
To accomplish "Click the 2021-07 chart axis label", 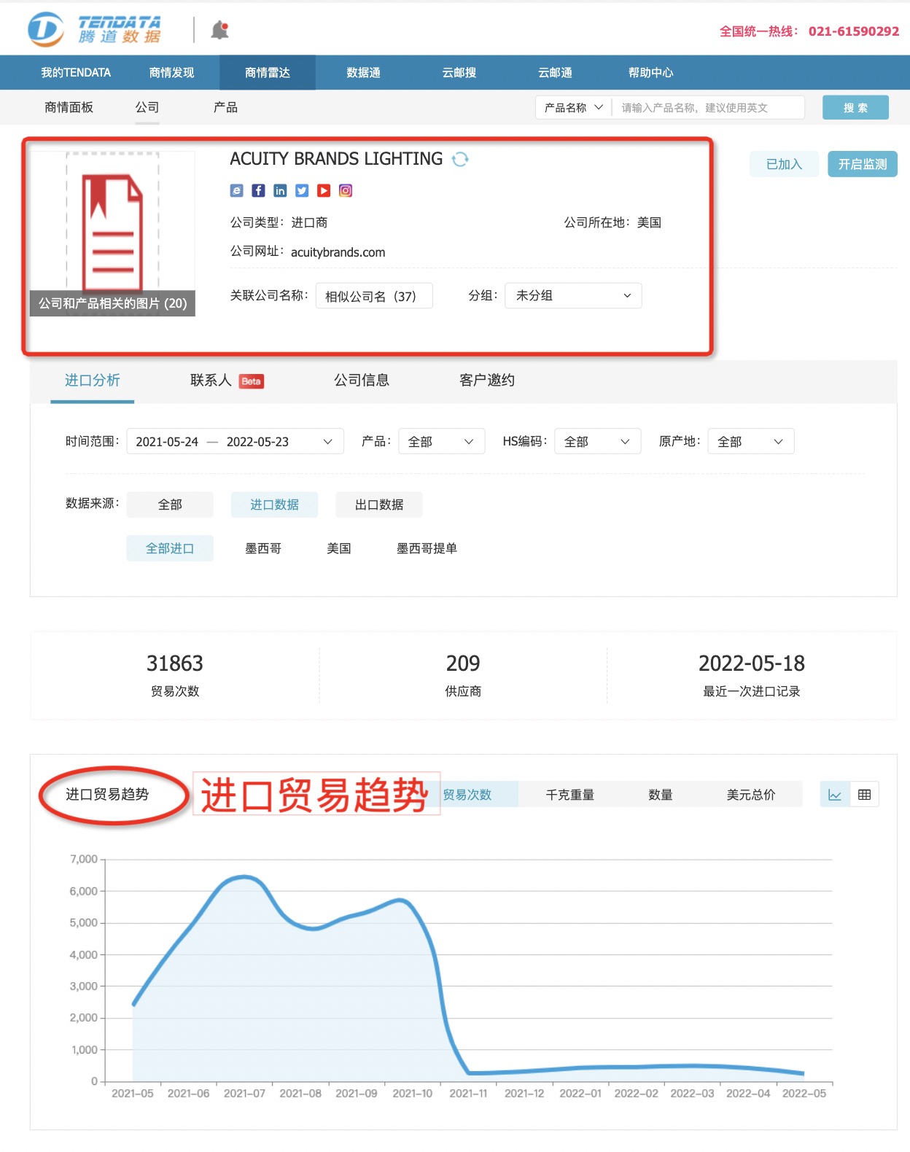I will click(244, 1093).
